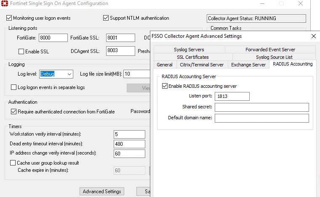Click the Advanced Settings button
320x197 pixels.
(x=102, y=192)
